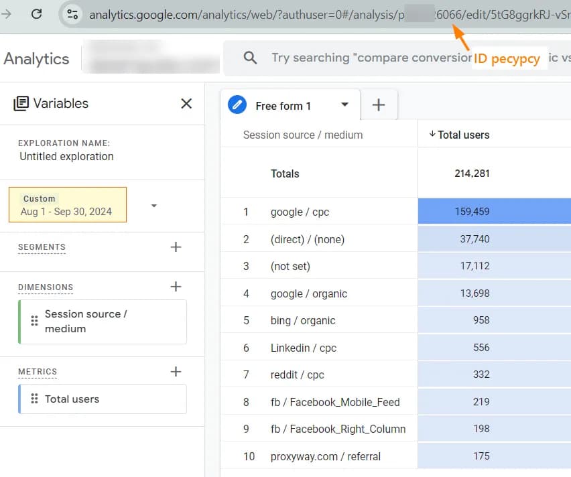Open the Free form 1 tab dropdown
The image size is (571, 477).
344,105
